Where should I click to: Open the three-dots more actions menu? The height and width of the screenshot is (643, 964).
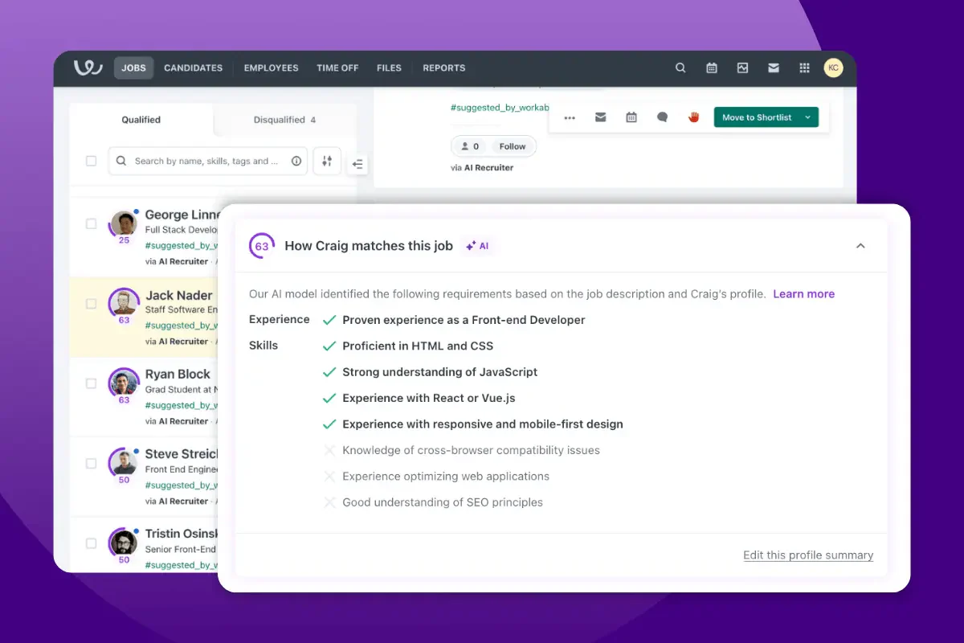click(x=570, y=117)
